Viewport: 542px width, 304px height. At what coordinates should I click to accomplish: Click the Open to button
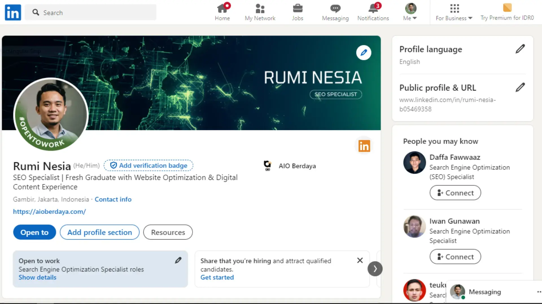pos(34,232)
